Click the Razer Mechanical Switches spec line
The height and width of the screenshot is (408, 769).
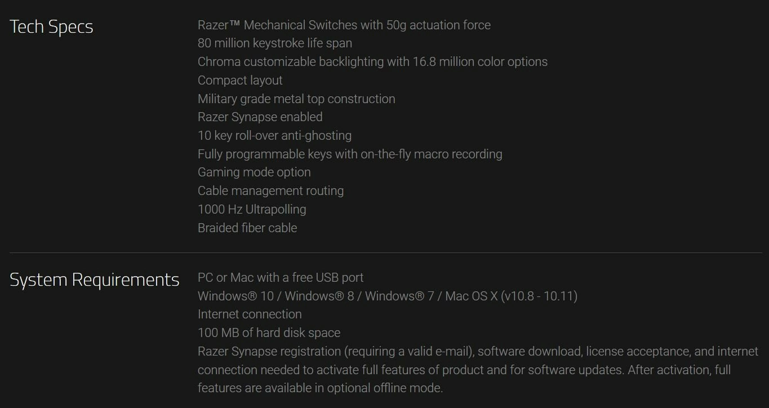[x=344, y=25]
